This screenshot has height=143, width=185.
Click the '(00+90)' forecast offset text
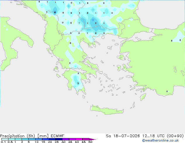(175, 136)
